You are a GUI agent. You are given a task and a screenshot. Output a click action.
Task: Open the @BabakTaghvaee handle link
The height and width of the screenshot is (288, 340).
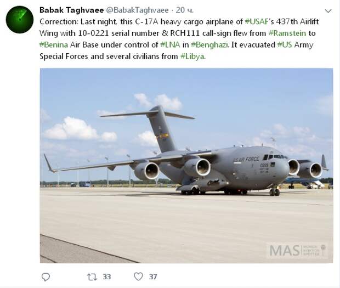point(137,10)
